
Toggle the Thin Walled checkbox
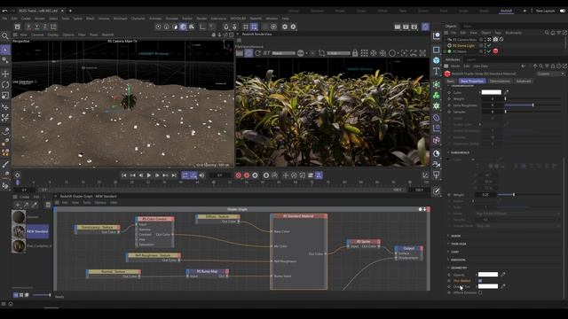click(480, 281)
